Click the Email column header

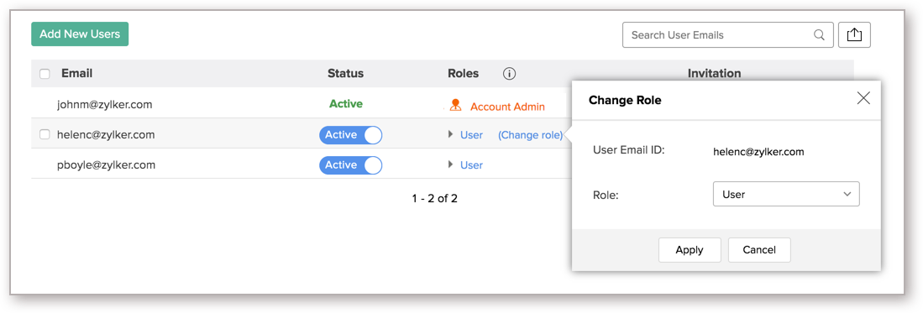pos(77,74)
